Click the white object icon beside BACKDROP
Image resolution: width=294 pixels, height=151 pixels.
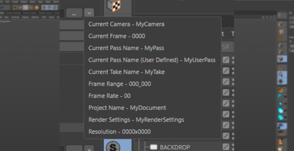pos(154,147)
